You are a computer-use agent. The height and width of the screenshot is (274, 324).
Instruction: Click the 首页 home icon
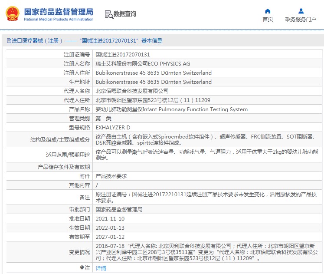pyautogui.click(x=268, y=11)
